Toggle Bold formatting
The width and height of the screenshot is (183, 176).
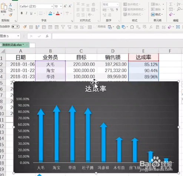click(22, 13)
